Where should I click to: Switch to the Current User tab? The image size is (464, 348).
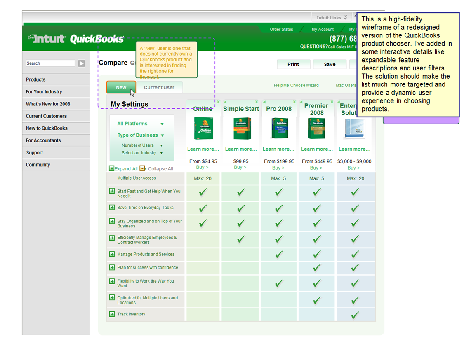point(159,87)
